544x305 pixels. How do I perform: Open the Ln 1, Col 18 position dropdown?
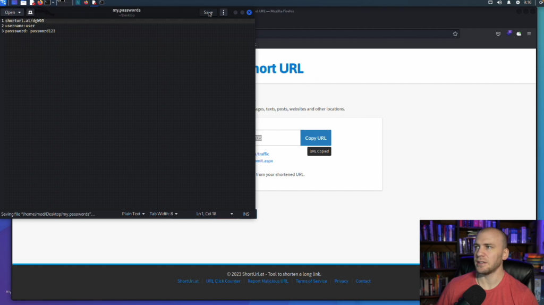coord(215,214)
